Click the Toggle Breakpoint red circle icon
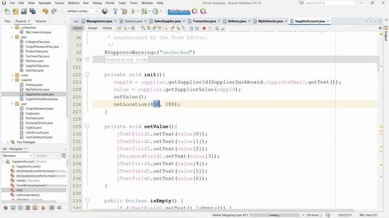The width and height of the screenshot is (389, 218). (204, 28)
